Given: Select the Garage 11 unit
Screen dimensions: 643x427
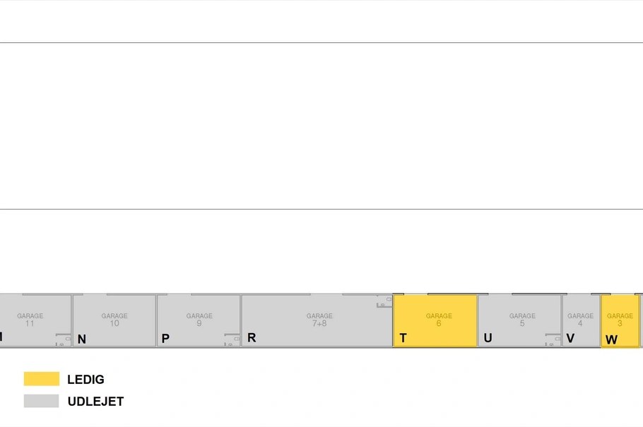Looking at the screenshot, I should (35, 320).
